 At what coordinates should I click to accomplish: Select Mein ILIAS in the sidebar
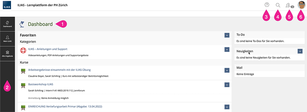click(x=7, y=39)
